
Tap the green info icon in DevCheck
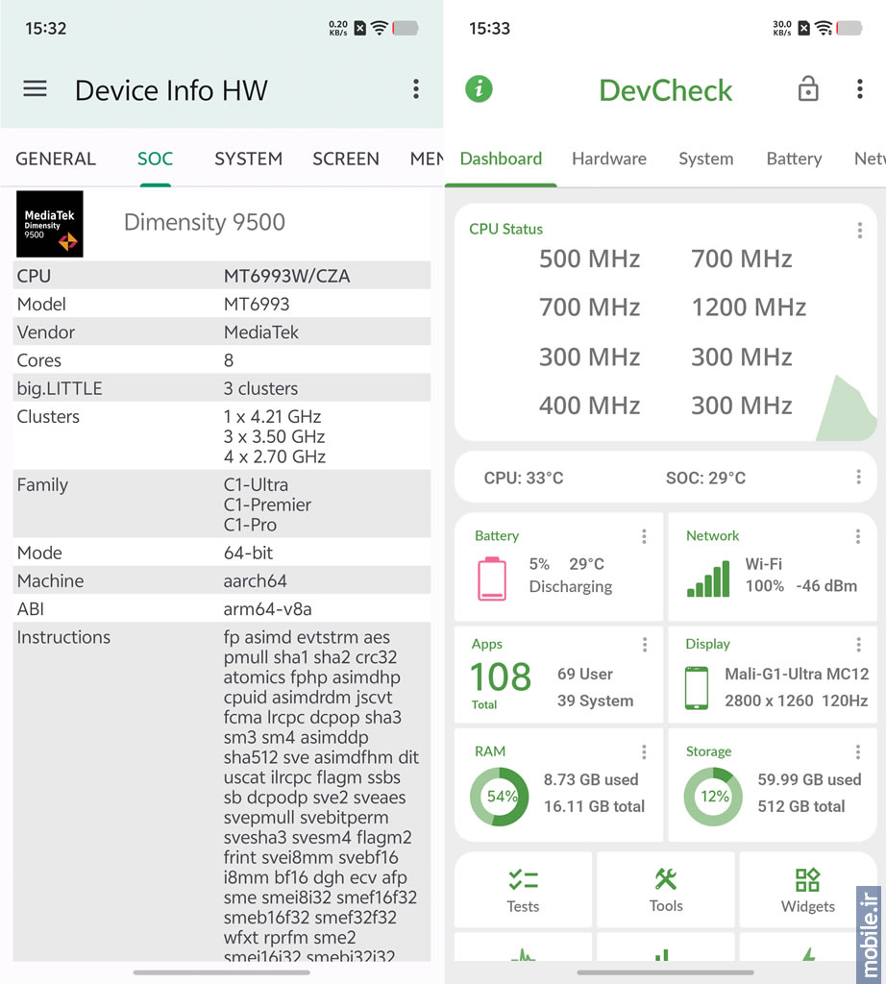point(479,89)
